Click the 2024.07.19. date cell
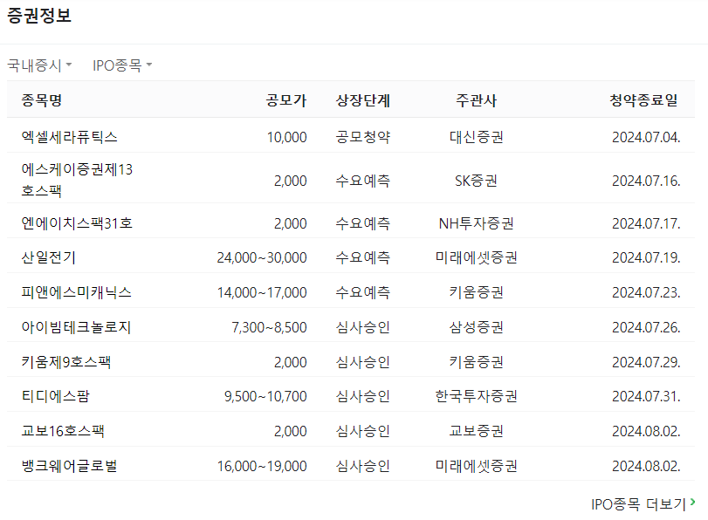Viewport: 708px width, 520px height. tap(646, 257)
